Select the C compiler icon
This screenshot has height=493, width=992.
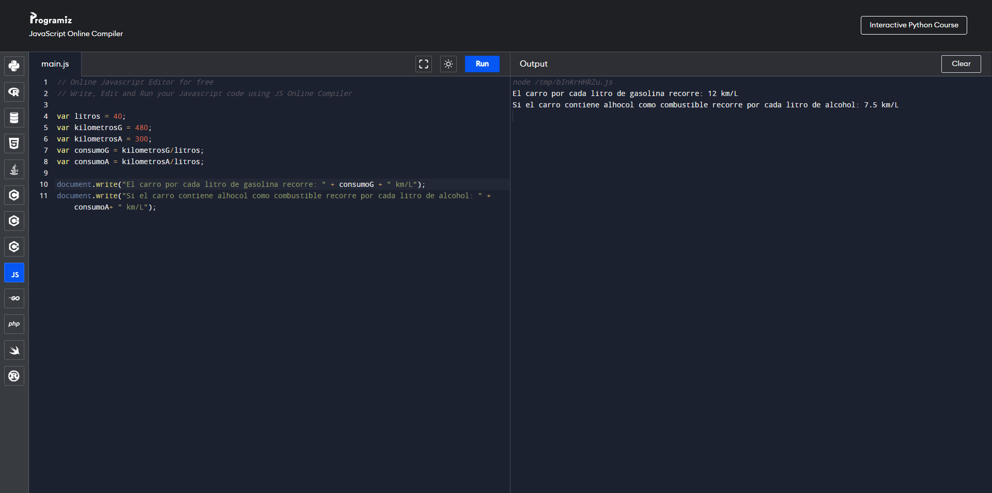point(14,195)
